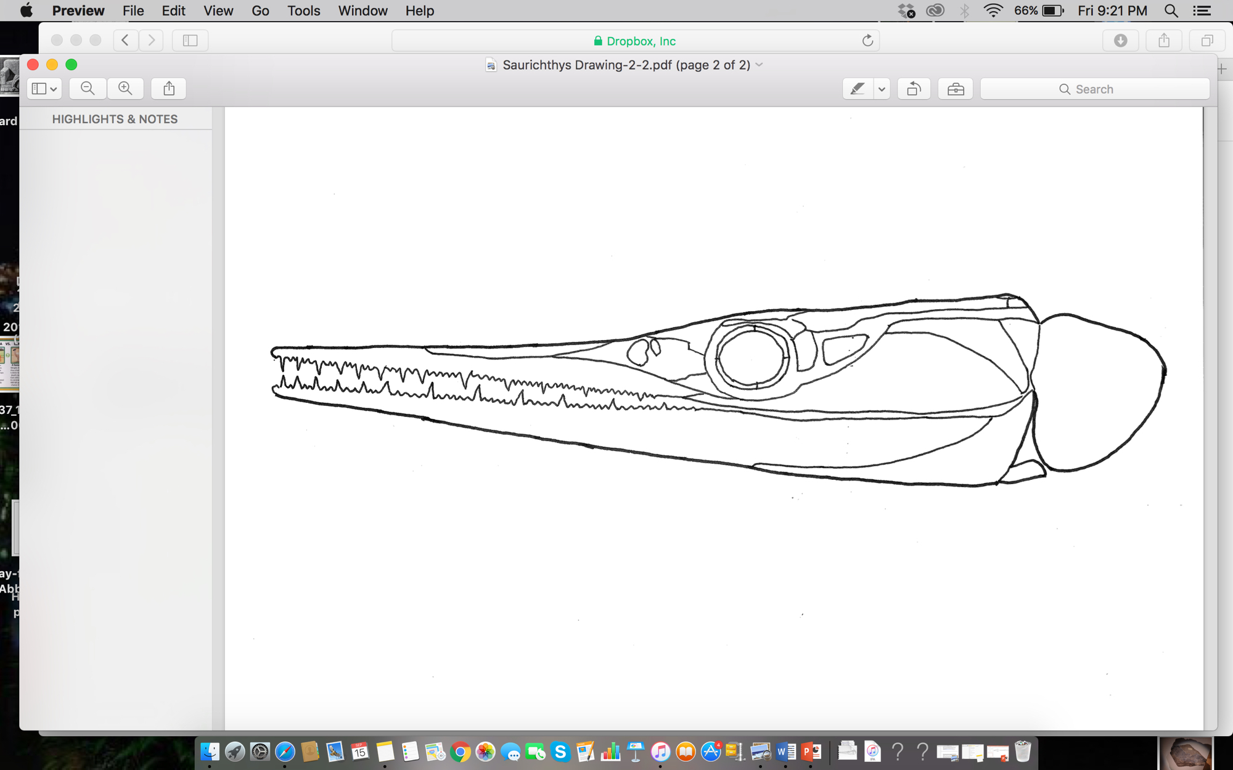This screenshot has width=1233, height=770.
Task: Show the markup toolbox toolbar
Action: pos(955,89)
